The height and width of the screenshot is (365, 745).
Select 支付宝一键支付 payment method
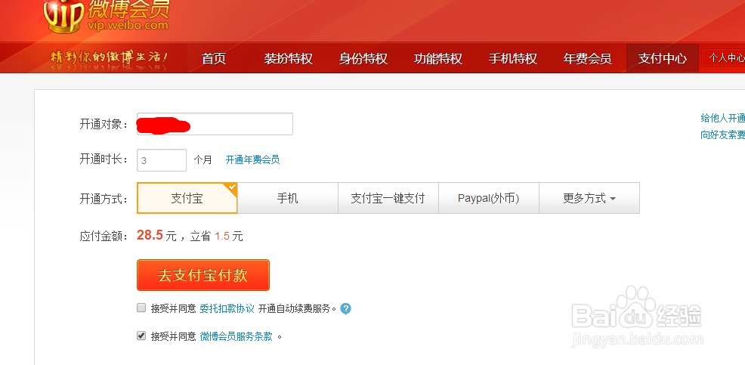(x=388, y=198)
